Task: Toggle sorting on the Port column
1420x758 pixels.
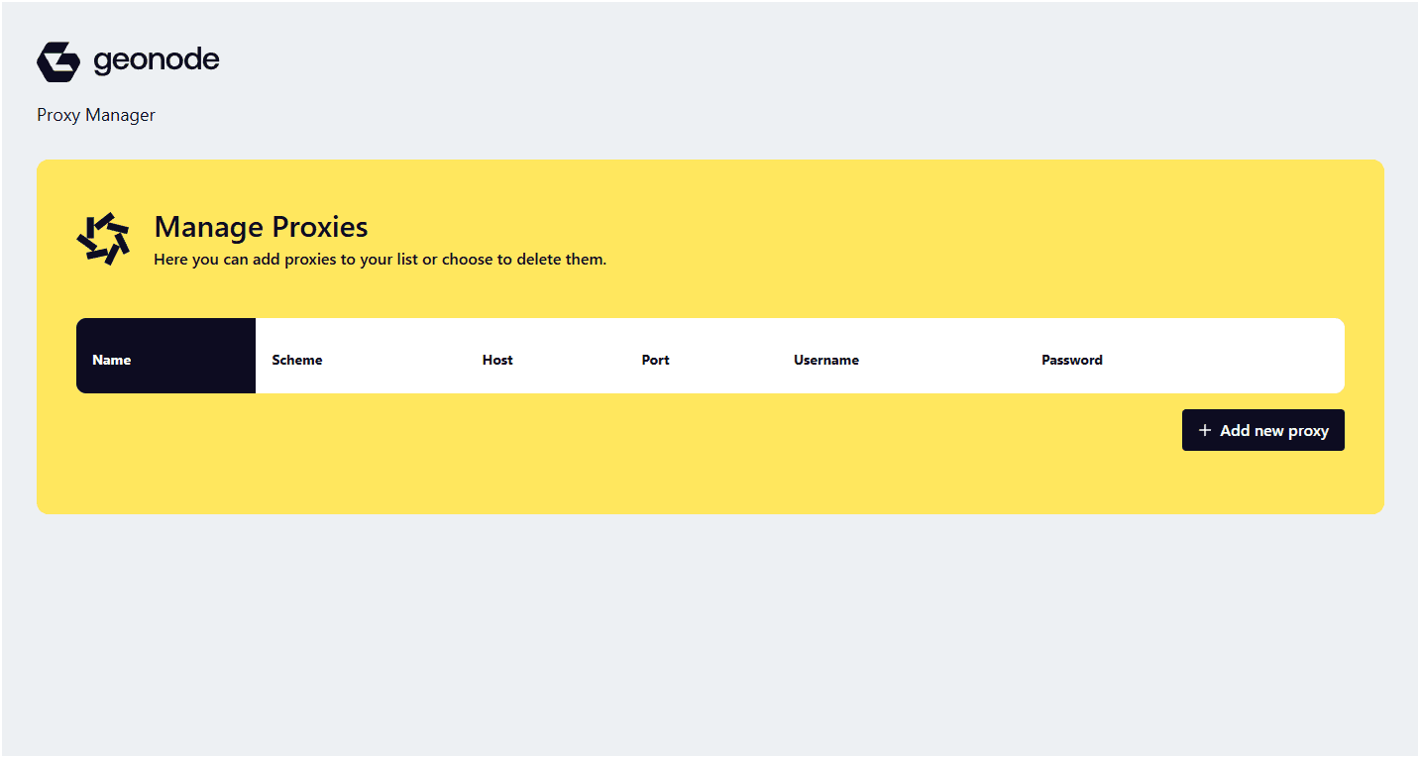Action: pos(655,360)
